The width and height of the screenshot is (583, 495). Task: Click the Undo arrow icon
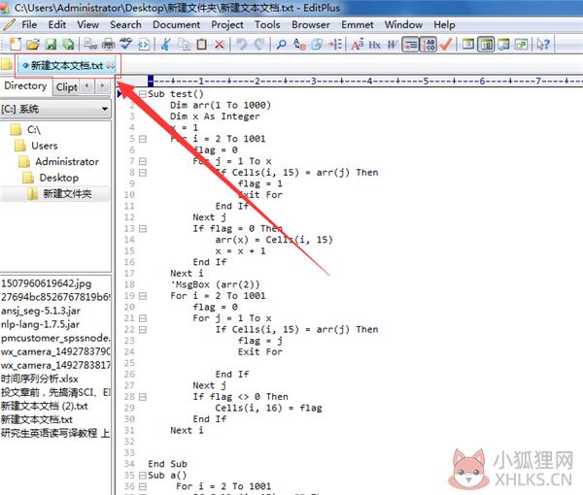242,45
